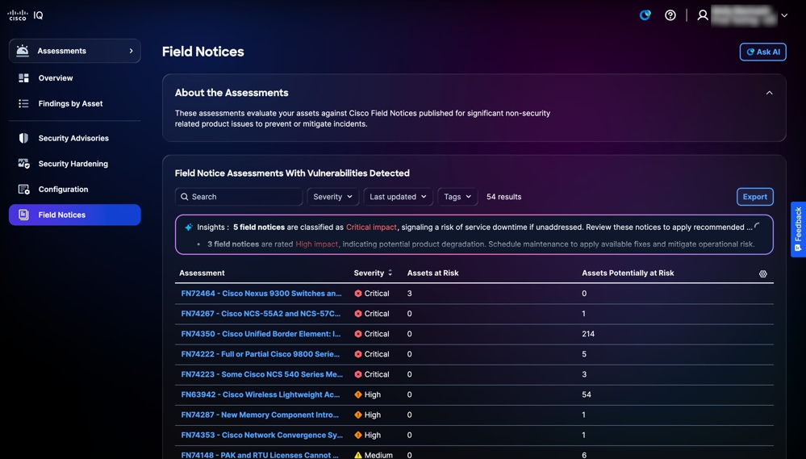Click the Ask AI button
Screen dimensions: 806x459
coord(762,52)
